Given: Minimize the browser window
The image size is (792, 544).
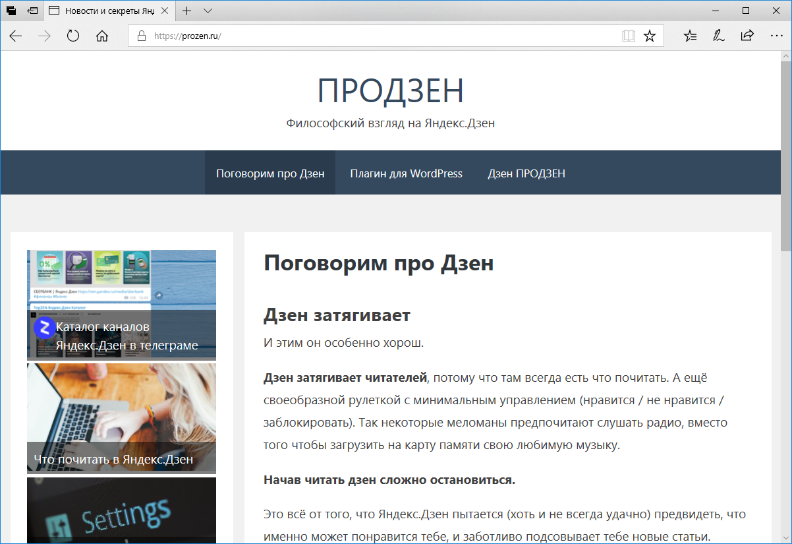Looking at the screenshot, I should click(x=715, y=11).
